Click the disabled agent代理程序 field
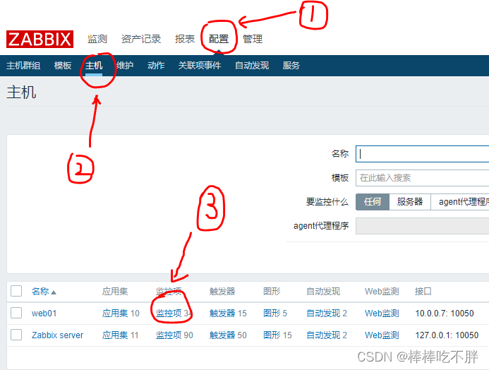The image size is (489, 370). coord(422,226)
